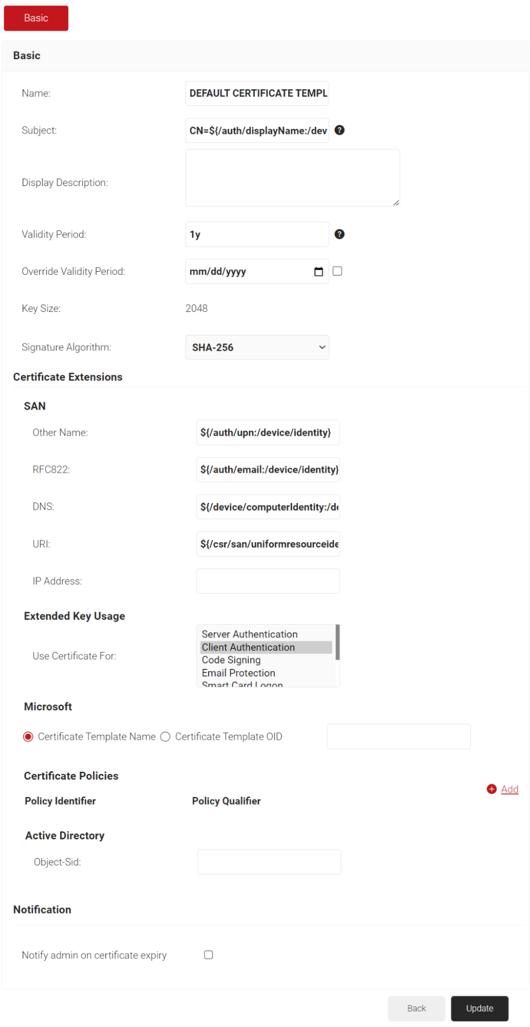Click the Back button
Image resolution: width=530 pixels, height=1027 pixels.
click(x=416, y=1009)
